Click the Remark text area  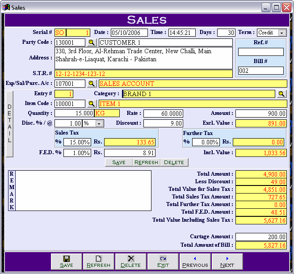pyautogui.click(x=83, y=190)
